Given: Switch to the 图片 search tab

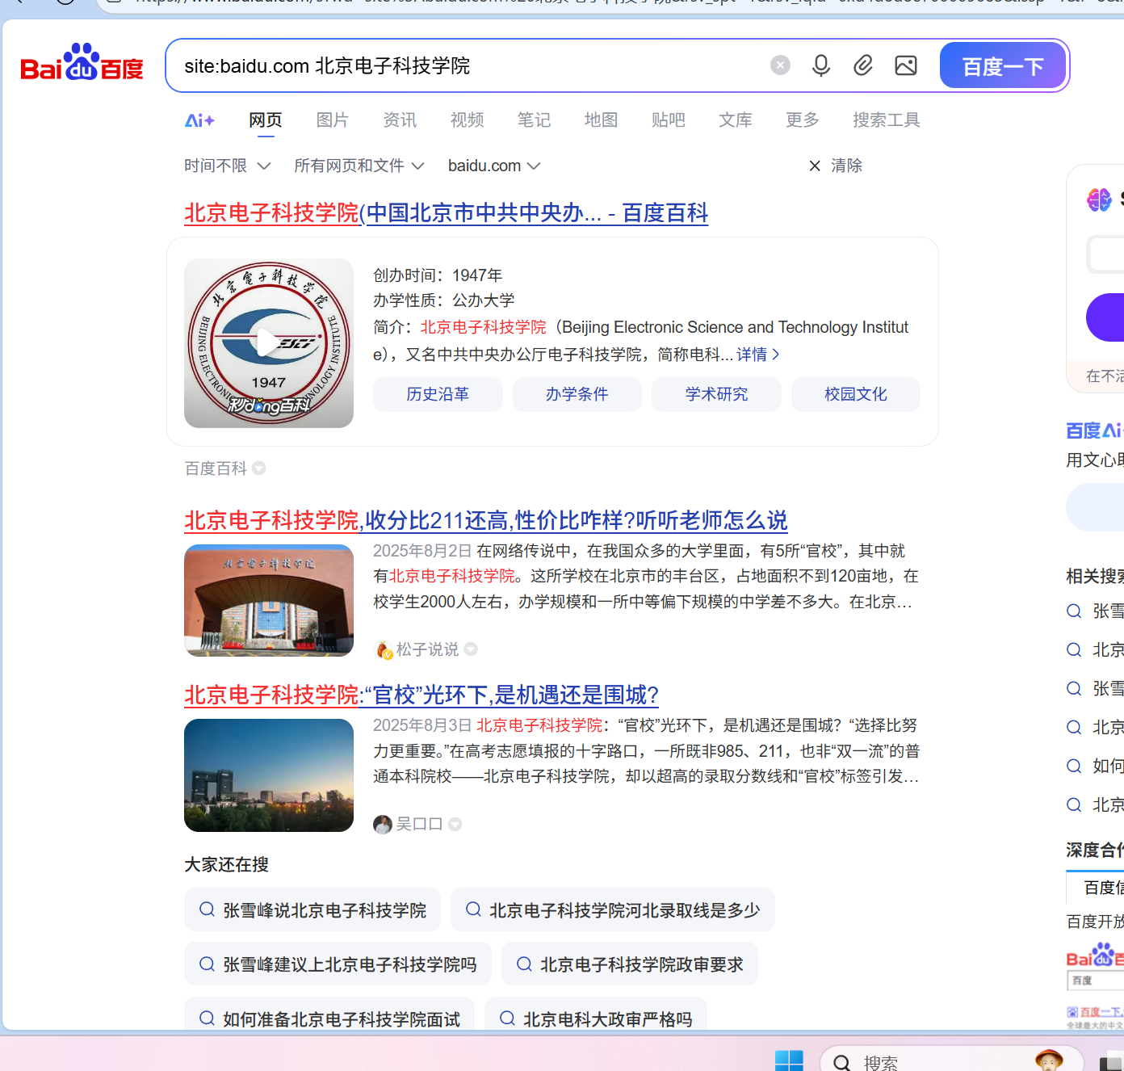Looking at the screenshot, I should click(333, 120).
